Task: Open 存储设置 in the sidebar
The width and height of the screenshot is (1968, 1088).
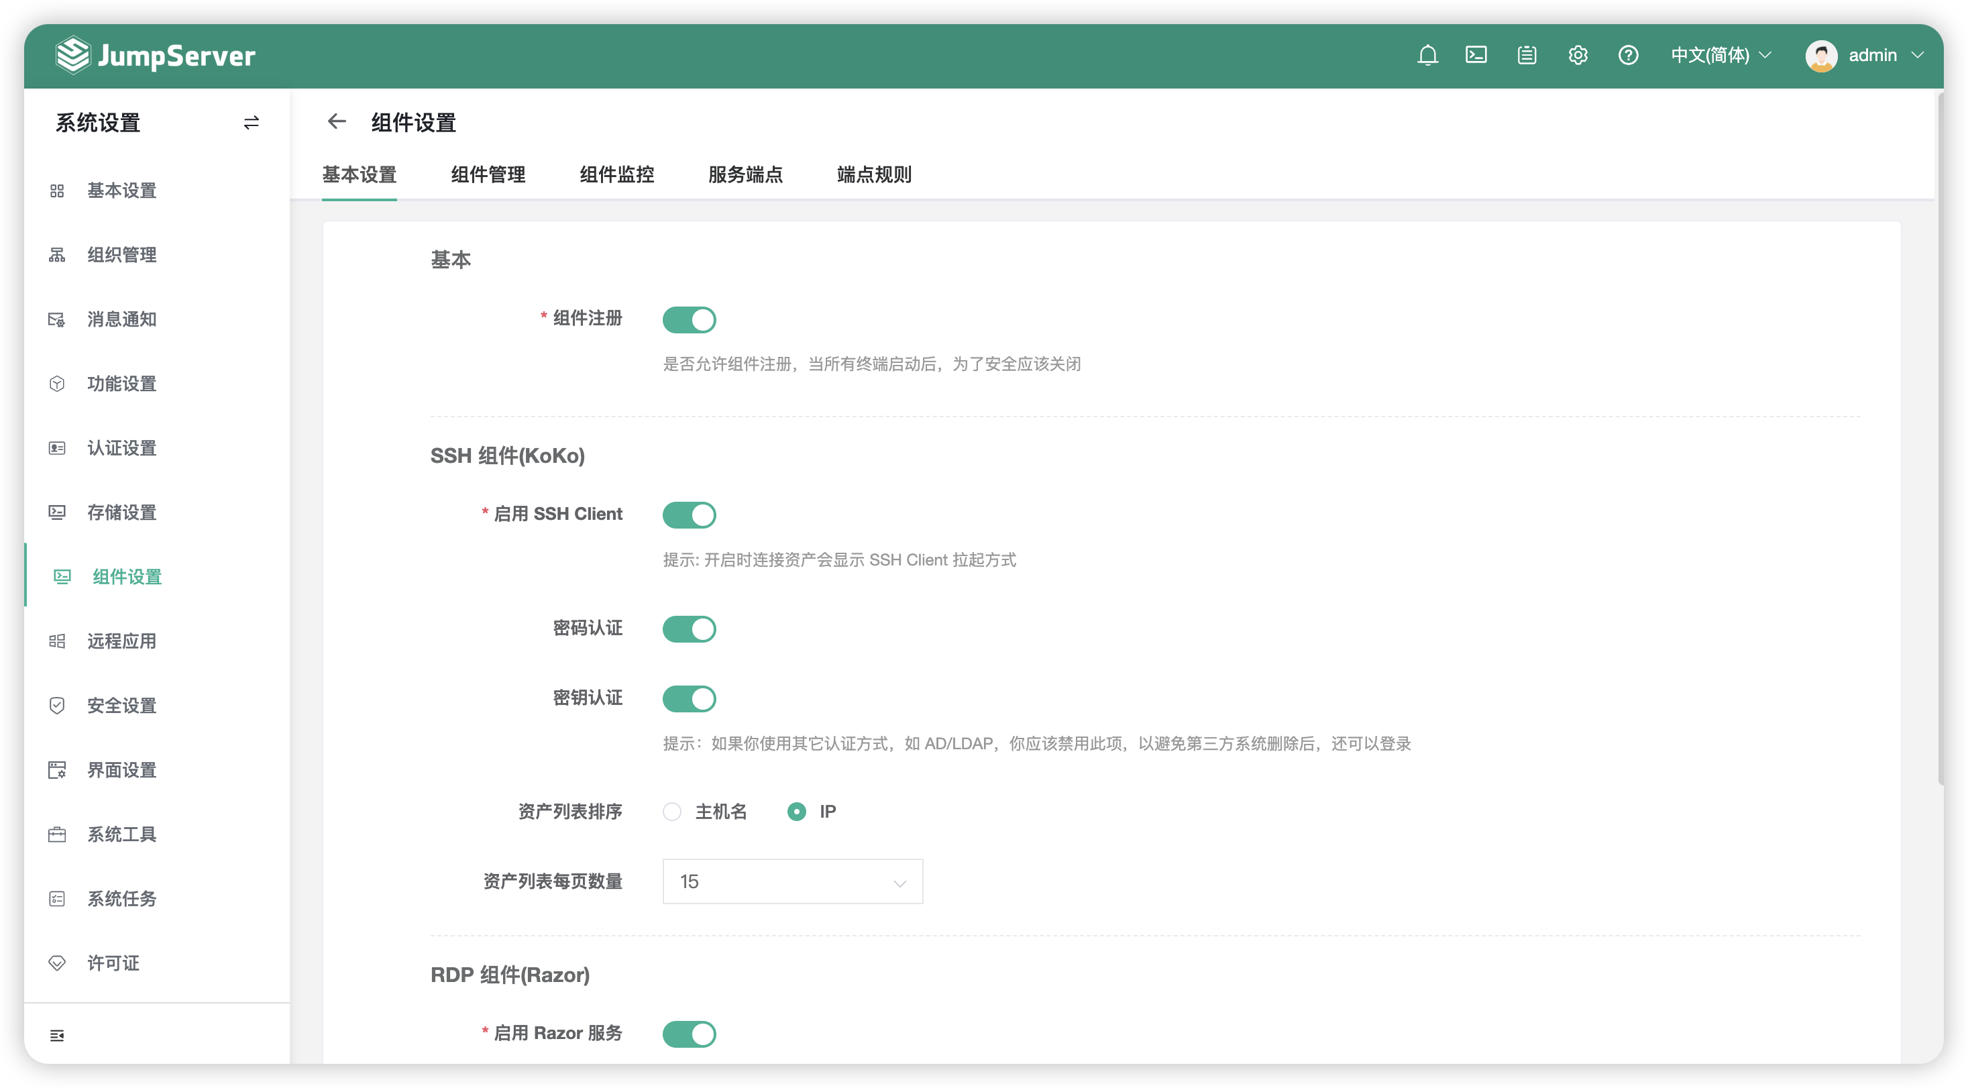Action: coord(156,512)
